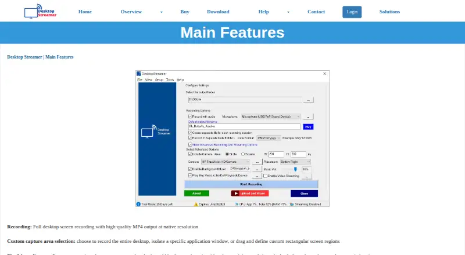Open the Help navigation link
Screen dimensions: 465x255
[263, 12]
